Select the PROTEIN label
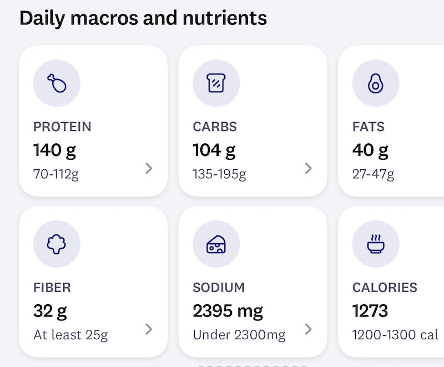444x367 pixels. click(x=62, y=127)
